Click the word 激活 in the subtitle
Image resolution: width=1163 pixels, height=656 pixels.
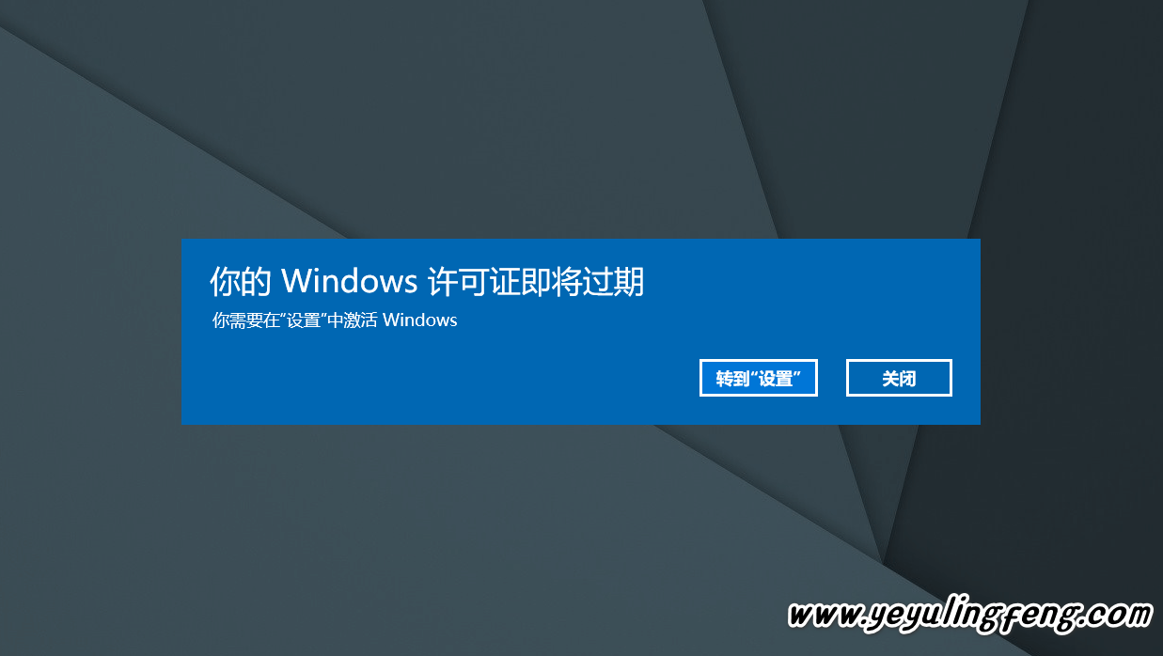(x=360, y=320)
